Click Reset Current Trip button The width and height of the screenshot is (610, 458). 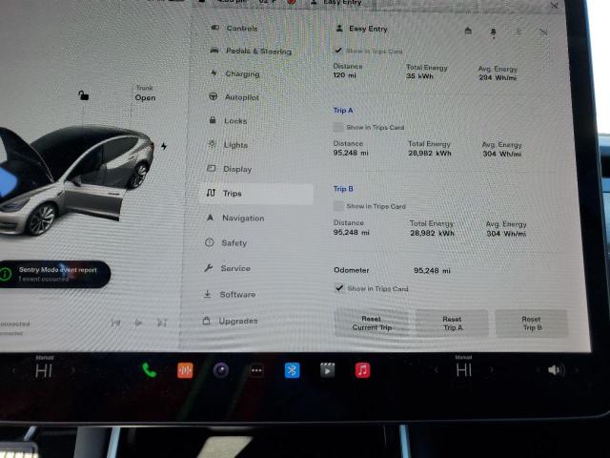(x=372, y=323)
